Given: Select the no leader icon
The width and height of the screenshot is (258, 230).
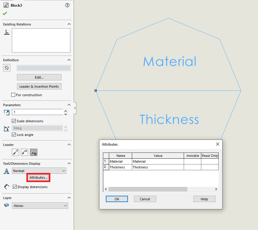Looking at the screenshot, I should click(34, 152).
